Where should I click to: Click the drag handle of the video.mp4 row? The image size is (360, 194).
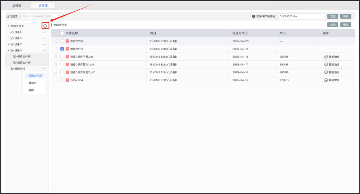(55, 80)
